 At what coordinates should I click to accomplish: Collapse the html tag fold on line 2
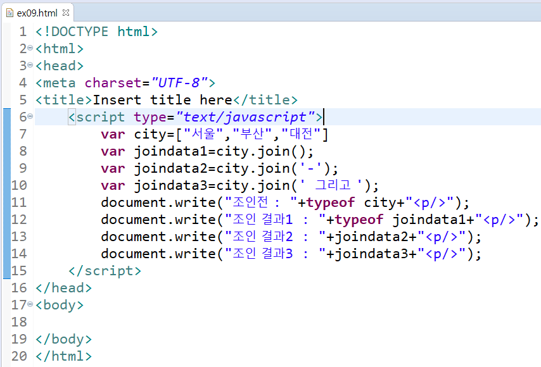tap(30, 48)
